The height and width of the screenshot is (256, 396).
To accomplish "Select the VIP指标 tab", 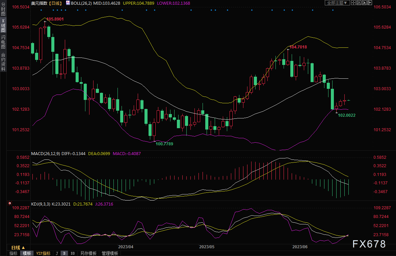I will tap(43, 253).
